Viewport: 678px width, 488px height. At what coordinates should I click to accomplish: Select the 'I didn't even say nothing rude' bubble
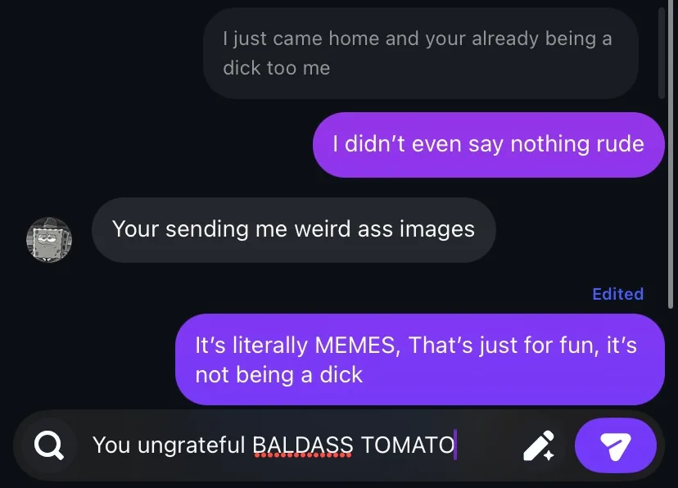489,145
